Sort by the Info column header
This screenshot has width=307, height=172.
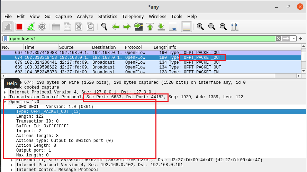(235, 47)
